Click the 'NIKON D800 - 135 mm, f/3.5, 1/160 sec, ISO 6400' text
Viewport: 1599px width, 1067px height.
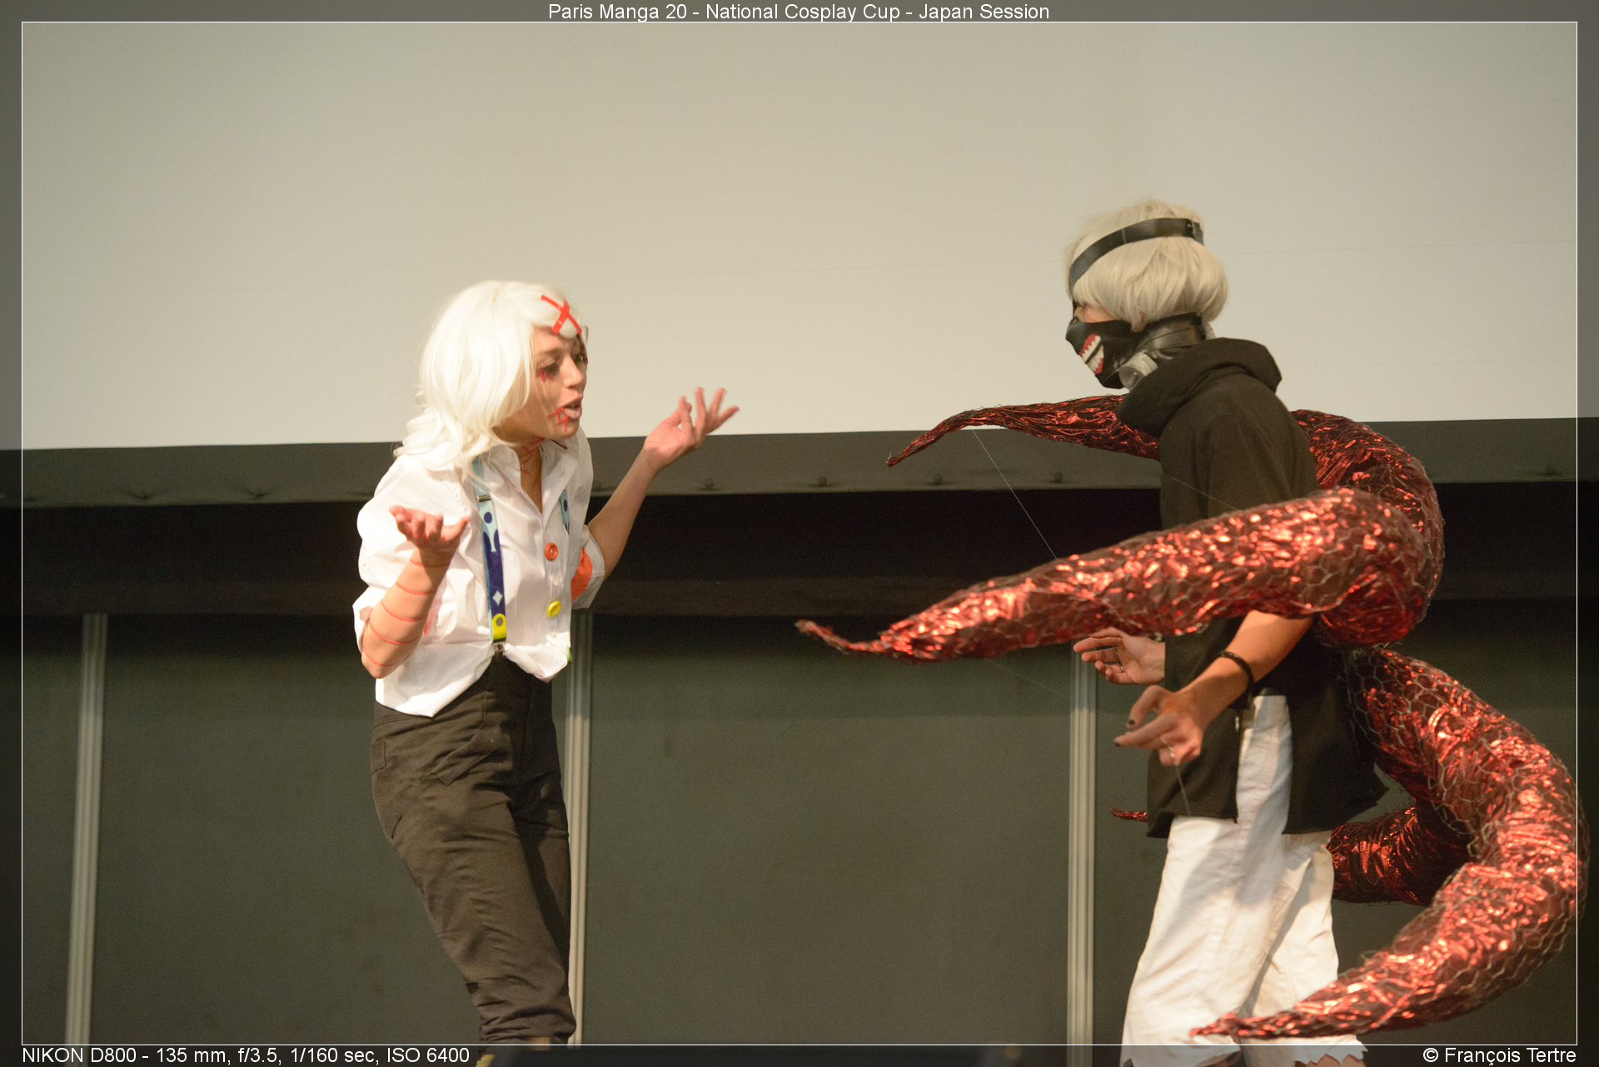pos(246,1055)
